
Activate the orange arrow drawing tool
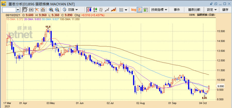37,10
